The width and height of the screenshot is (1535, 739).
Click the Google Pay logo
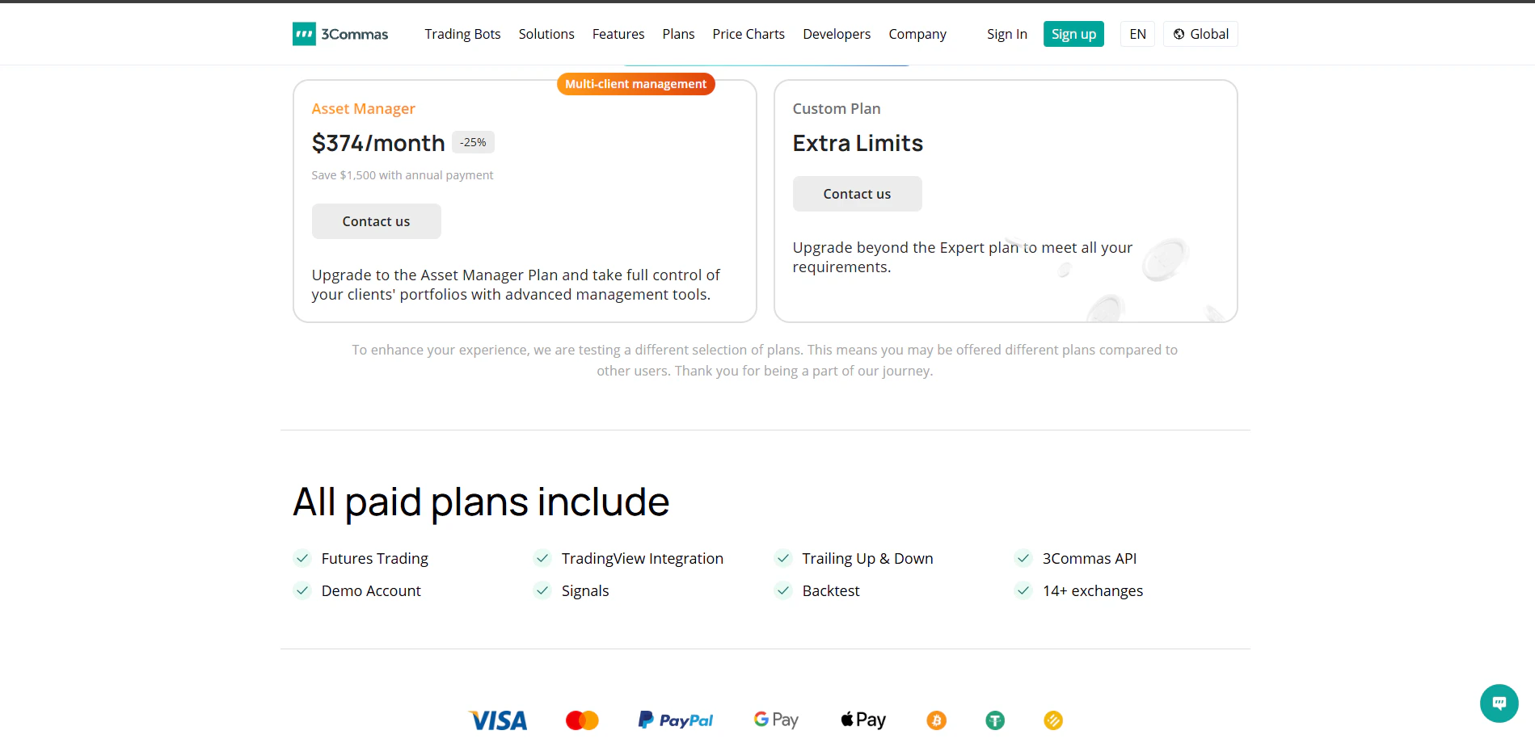tap(776, 720)
